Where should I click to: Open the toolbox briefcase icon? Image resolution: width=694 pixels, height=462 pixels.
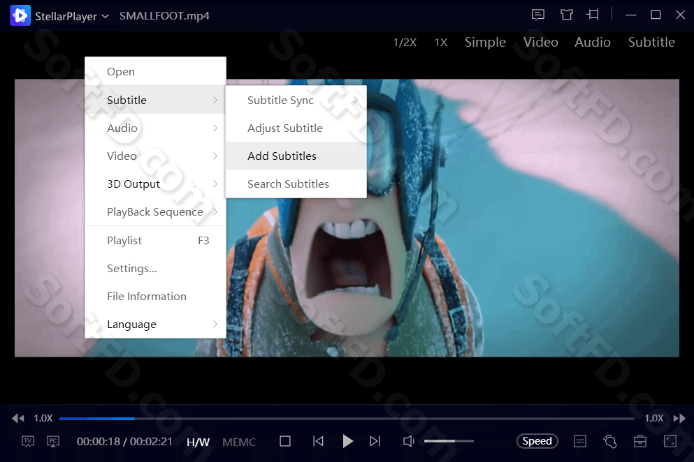[640, 441]
